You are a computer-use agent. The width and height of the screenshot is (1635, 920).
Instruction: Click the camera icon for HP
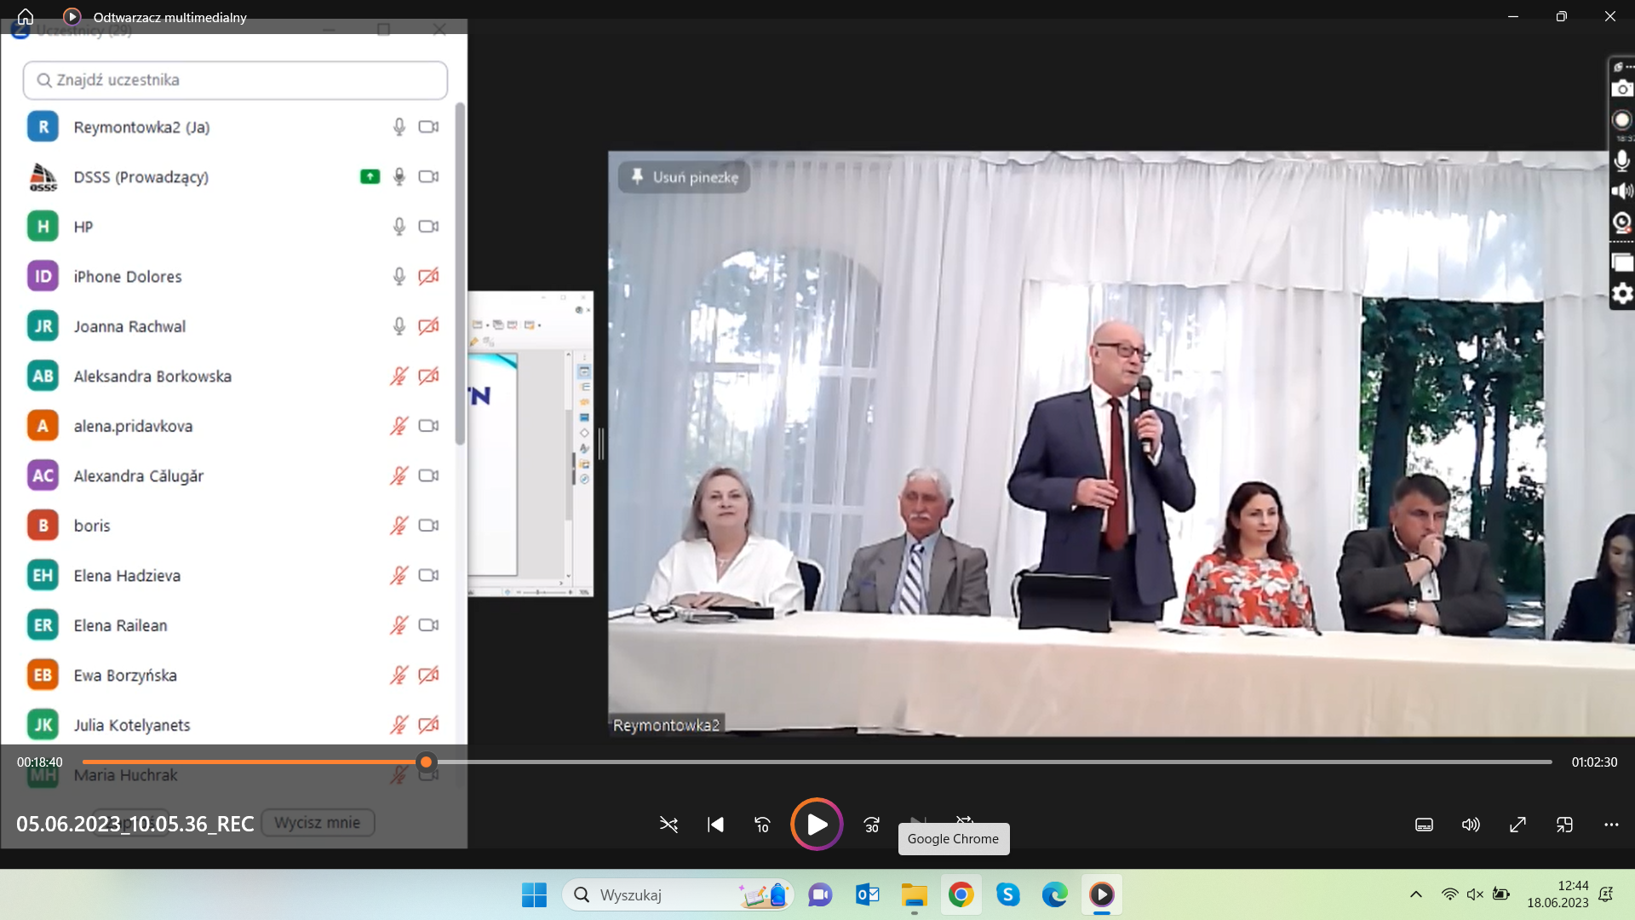(x=428, y=227)
